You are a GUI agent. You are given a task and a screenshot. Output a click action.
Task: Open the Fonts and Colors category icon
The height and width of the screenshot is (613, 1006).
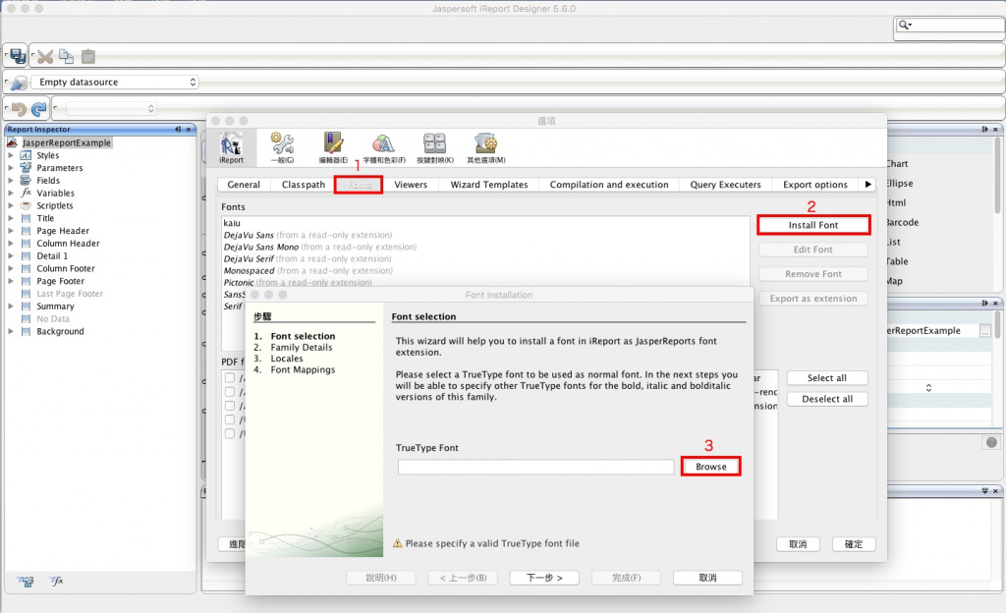tap(384, 147)
